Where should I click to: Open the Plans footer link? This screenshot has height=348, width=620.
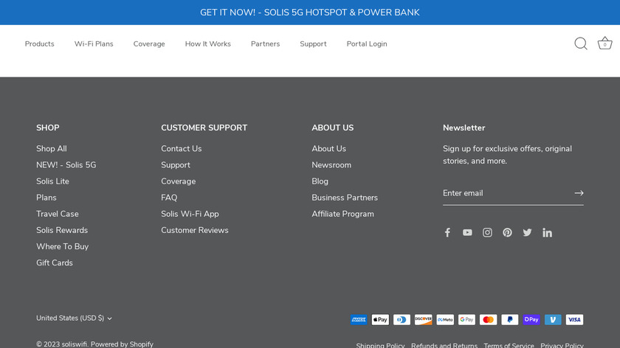click(46, 198)
